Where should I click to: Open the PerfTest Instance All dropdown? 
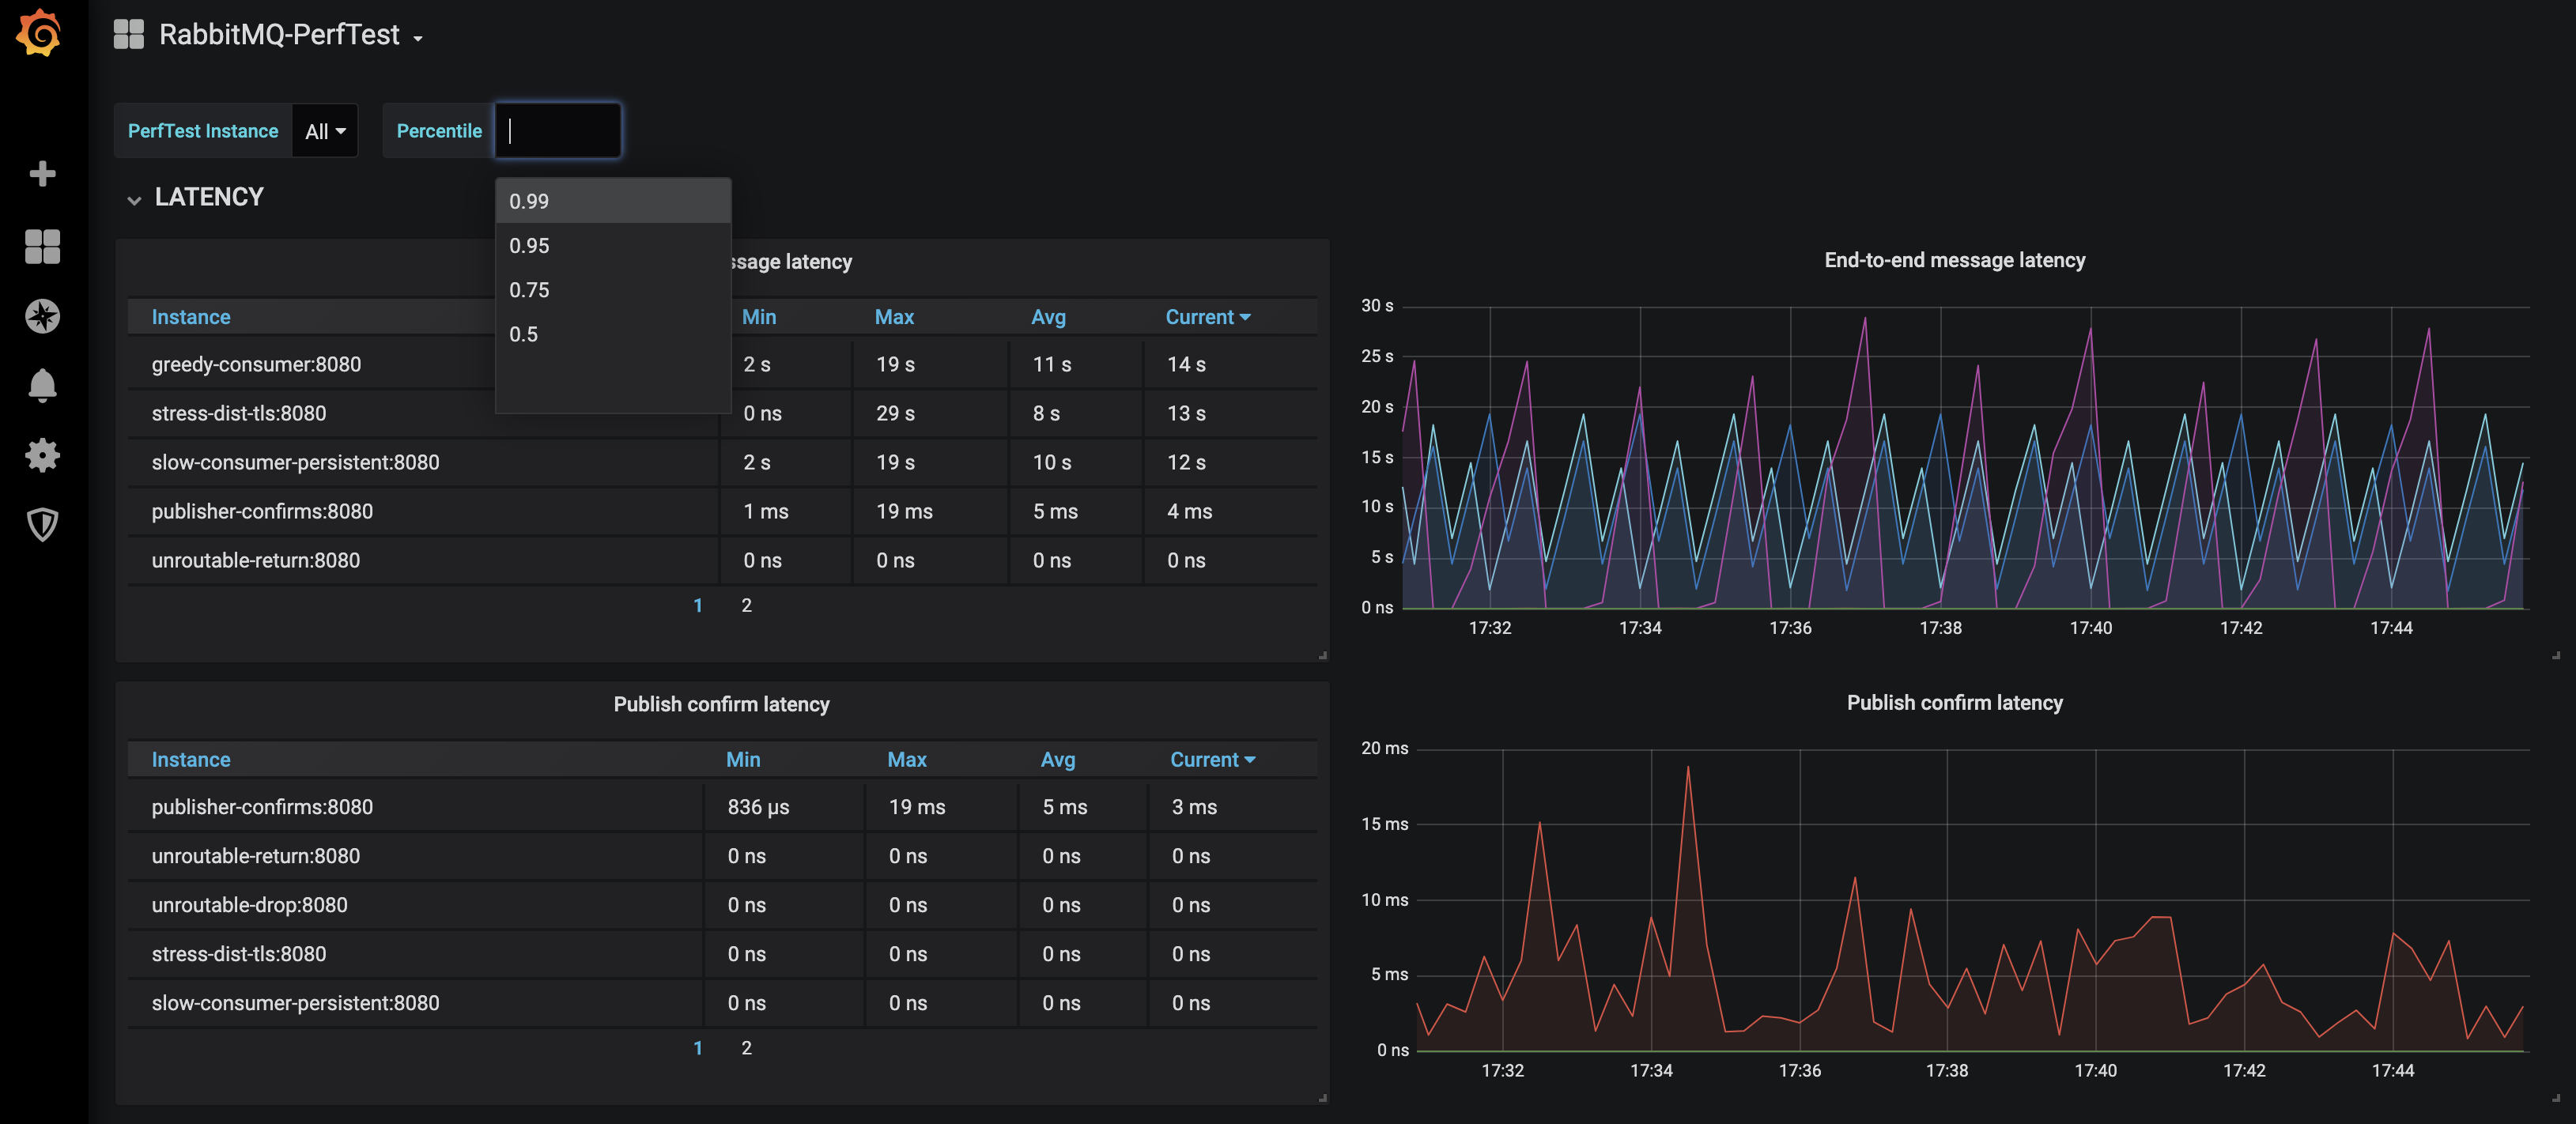coord(325,131)
